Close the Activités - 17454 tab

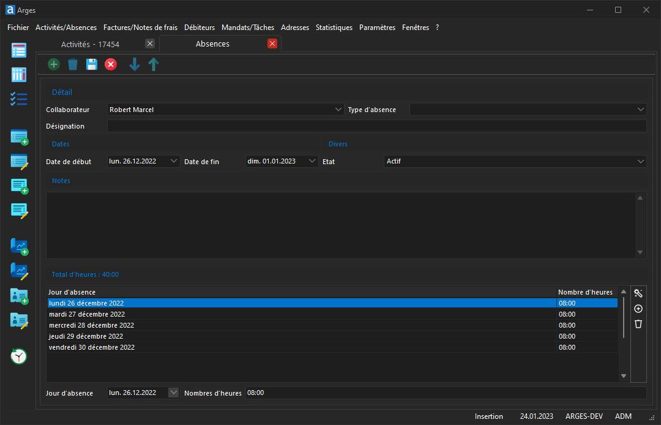click(150, 43)
